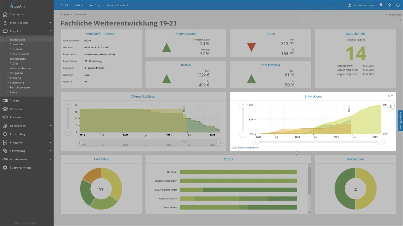This screenshot has height=226, width=403.
Task: Open help via the question mark icon
Action: [x=389, y=5]
